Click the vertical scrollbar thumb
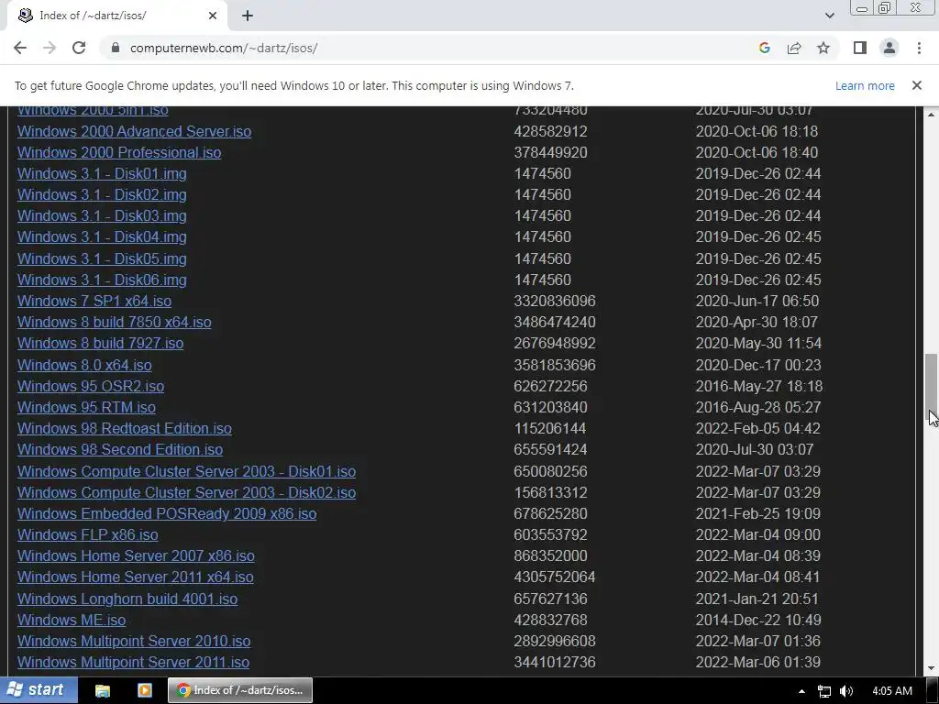Image resolution: width=939 pixels, height=704 pixels. pos(932,386)
